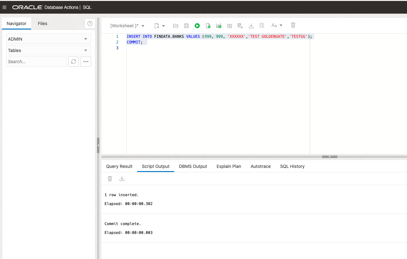The width and height of the screenshot is (407, 259).
Task: Switch to the Files tab
Action: coord(42,23)
